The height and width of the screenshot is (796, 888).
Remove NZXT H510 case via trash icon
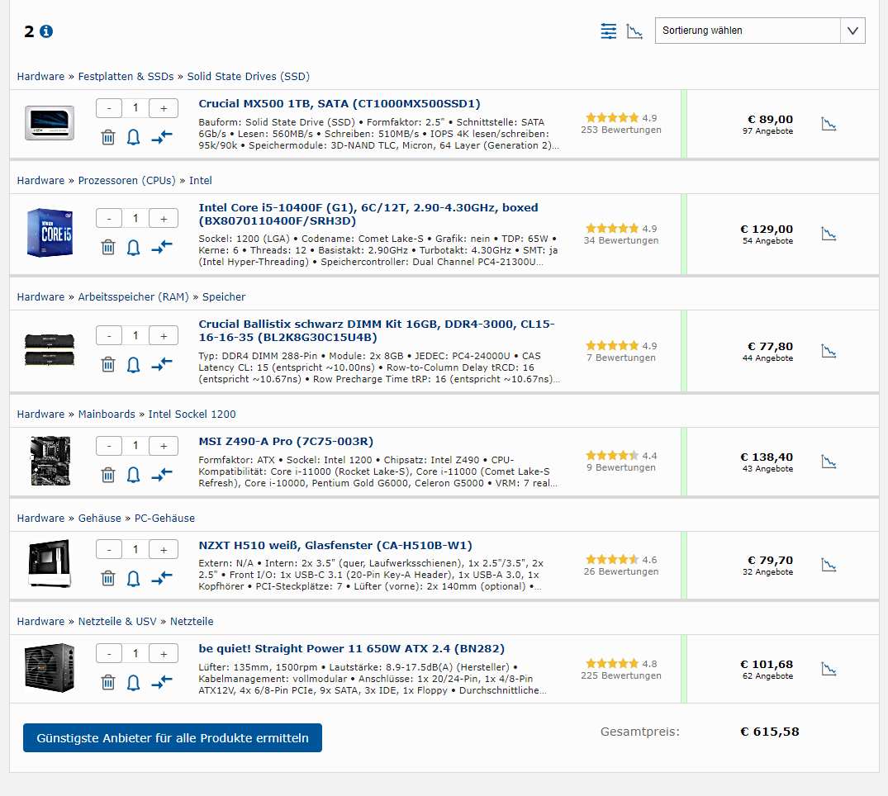[x=108, y=578]
